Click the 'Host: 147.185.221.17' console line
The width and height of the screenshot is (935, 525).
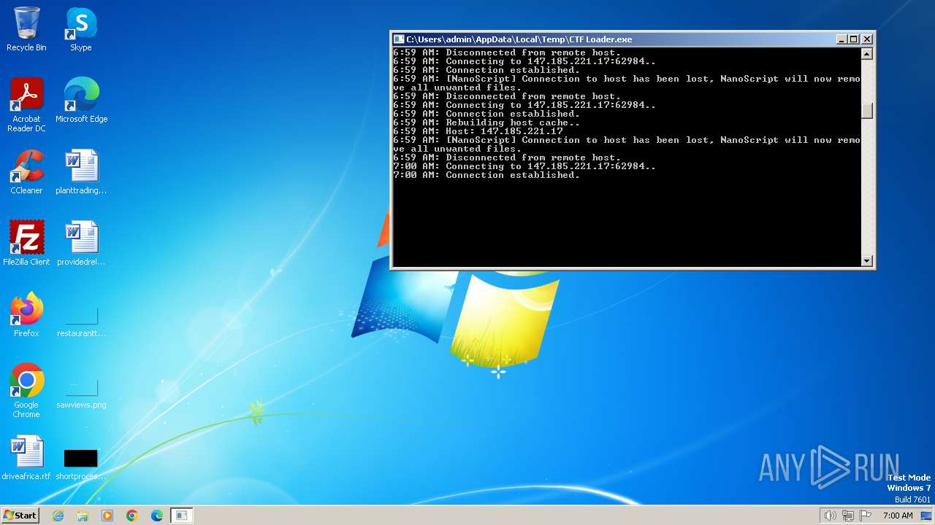[x=478, y=131]
